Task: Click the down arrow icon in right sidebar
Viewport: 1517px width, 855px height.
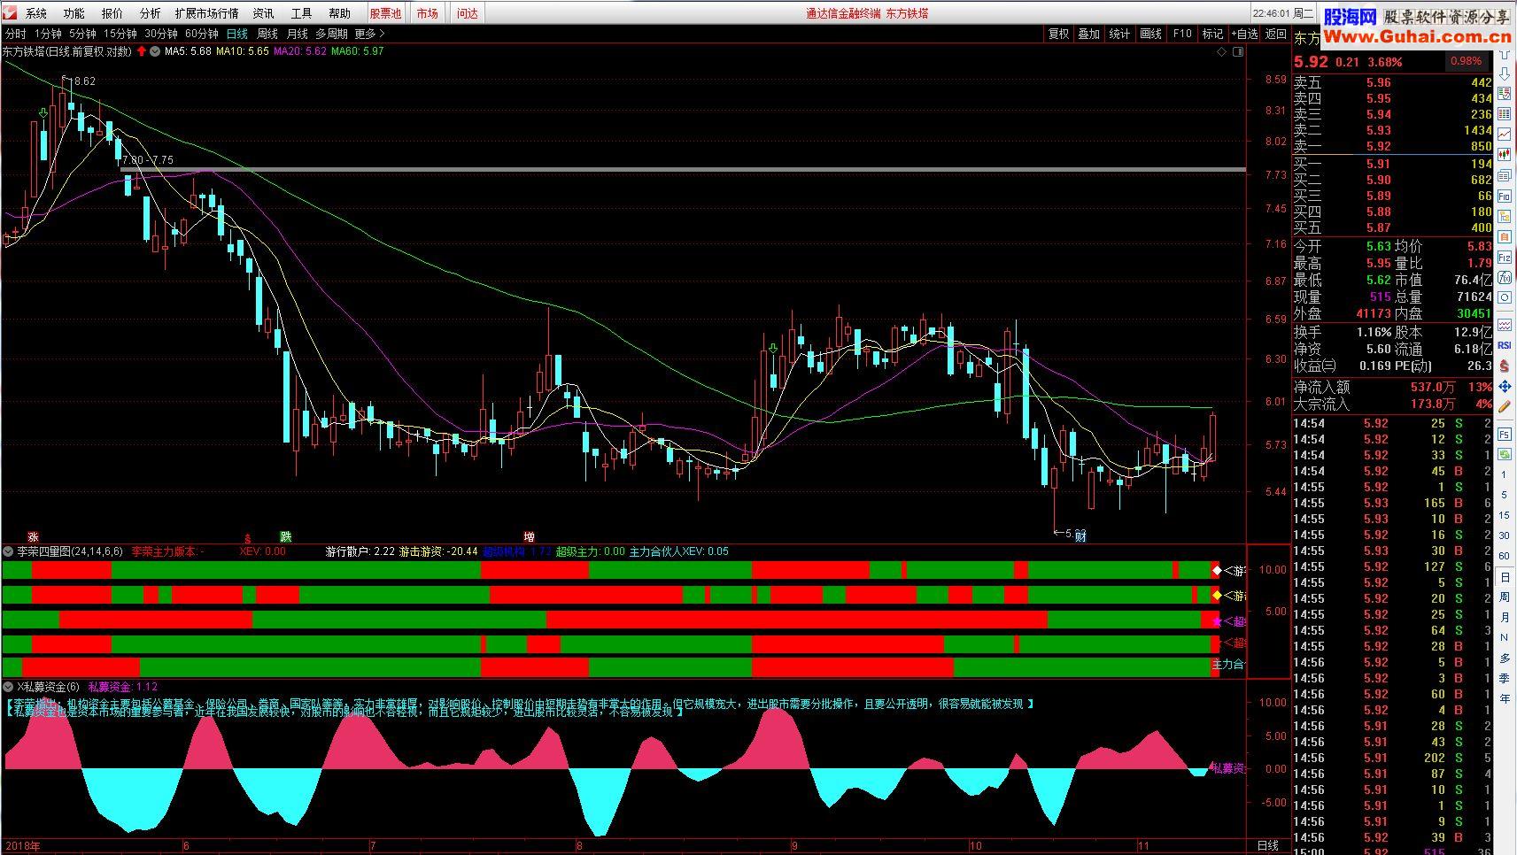Action: click(1504, 74)
